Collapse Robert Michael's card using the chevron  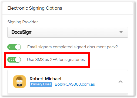[121, 82]
